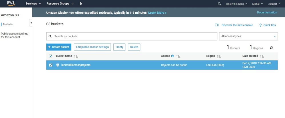Click the search magnifier icon
The image size is (285, 118).
pyautogui.click(x=50, y=36)
